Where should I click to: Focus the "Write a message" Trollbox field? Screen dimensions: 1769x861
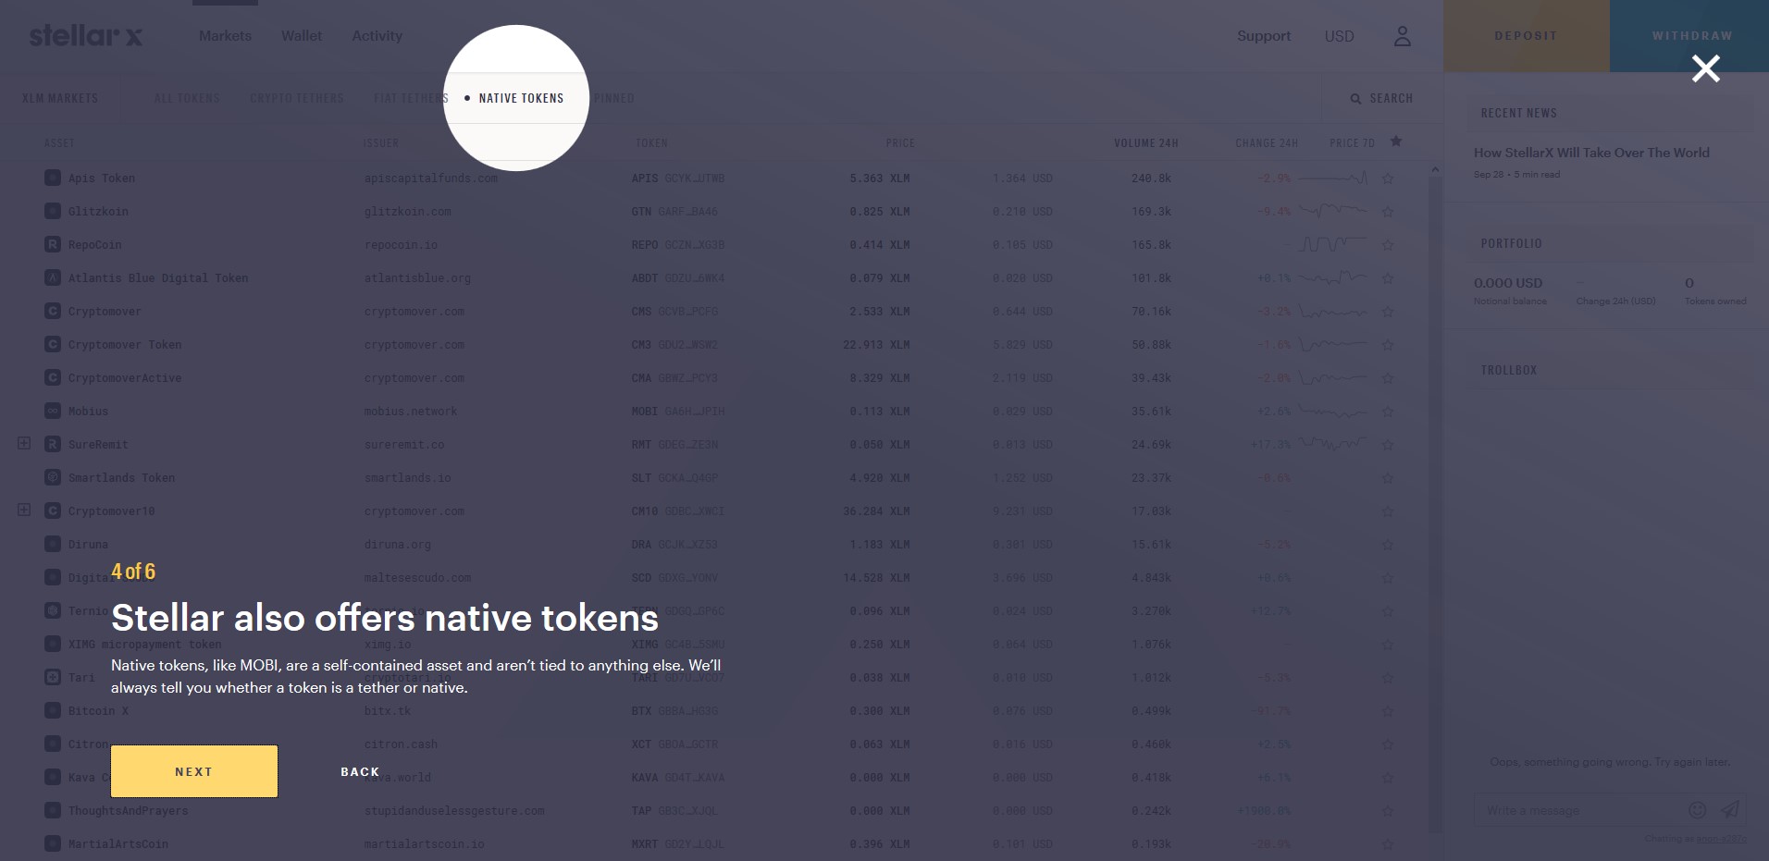point(1577,810)
